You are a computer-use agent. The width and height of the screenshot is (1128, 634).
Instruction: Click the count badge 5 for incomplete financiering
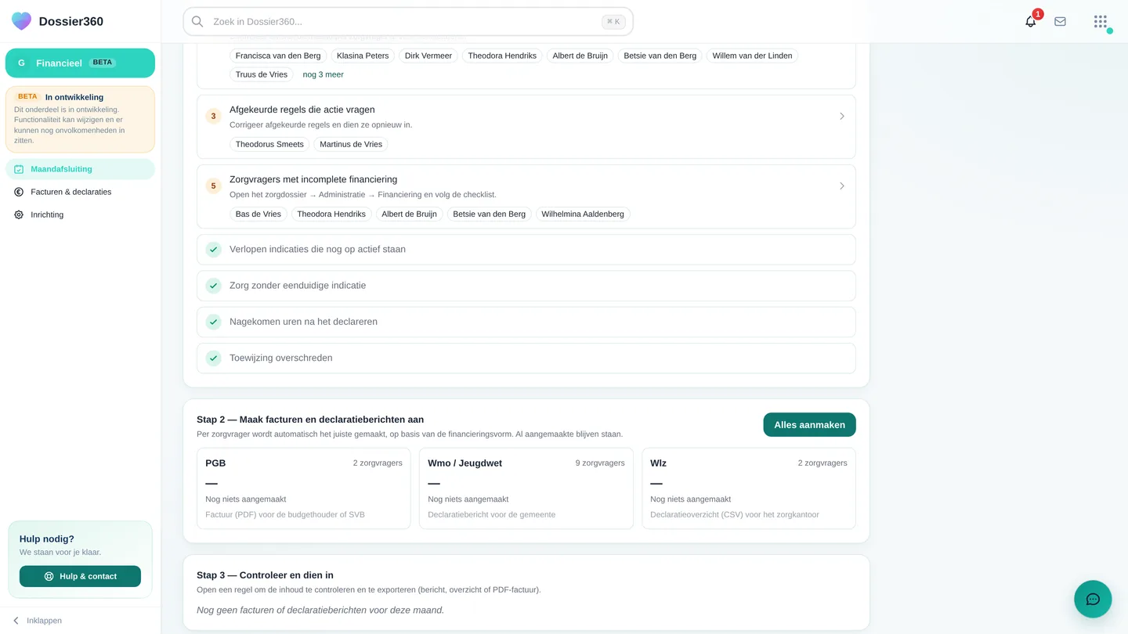pyautogui.click(x=213, y=186)
